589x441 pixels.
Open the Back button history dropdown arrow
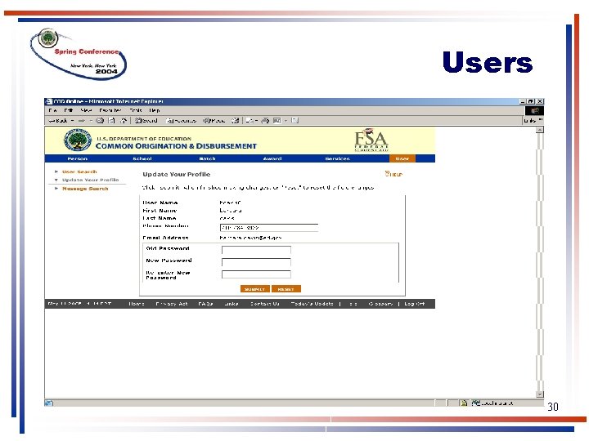(x=73, y=121)
